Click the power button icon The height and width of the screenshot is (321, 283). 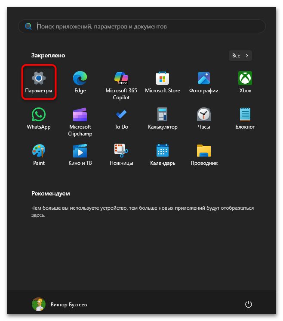(248, 304)
